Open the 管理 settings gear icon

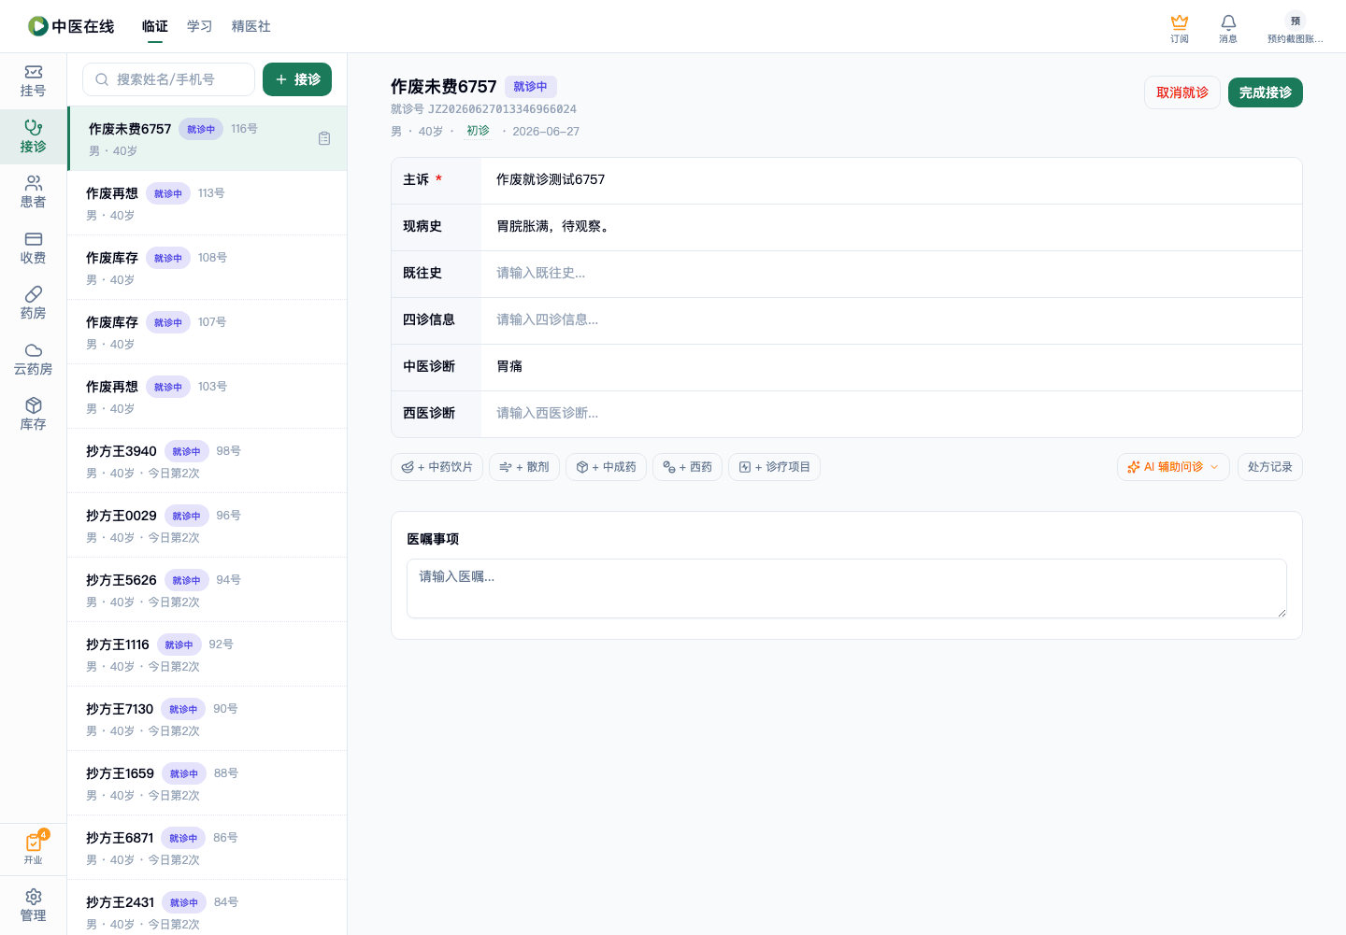pos(33,905)
